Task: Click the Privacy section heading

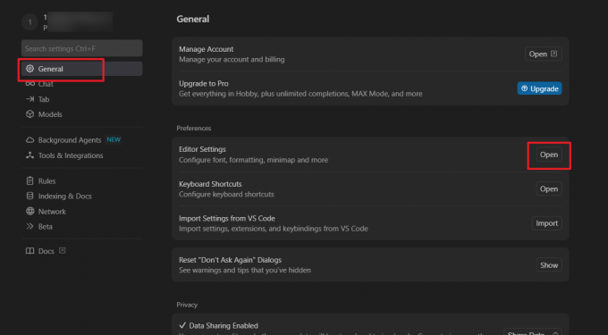Action: click(x=187, y=305)
